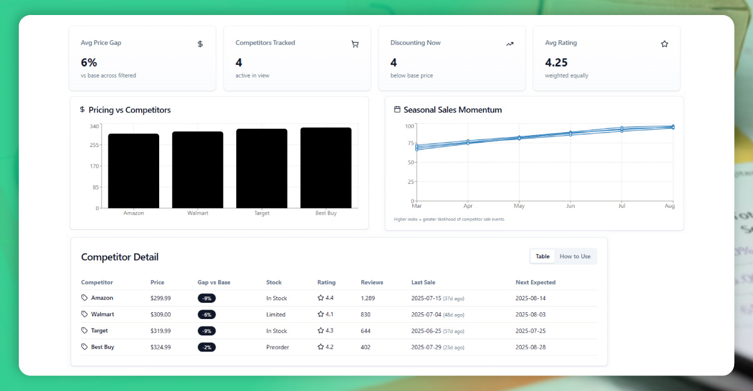Click the Target competitor name in the table

tap(100, 331)
